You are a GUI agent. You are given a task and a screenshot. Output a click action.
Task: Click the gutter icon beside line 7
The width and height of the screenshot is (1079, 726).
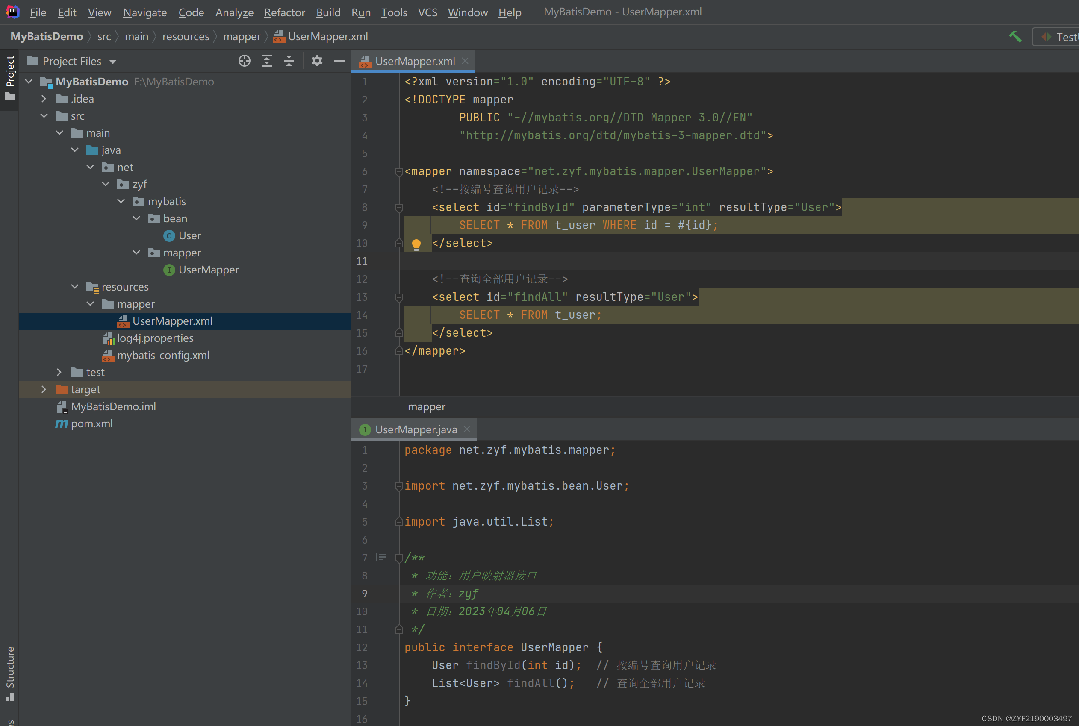tap(380, 557)
